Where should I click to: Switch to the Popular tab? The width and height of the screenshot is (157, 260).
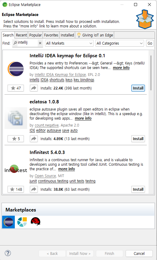coord(35,35)
